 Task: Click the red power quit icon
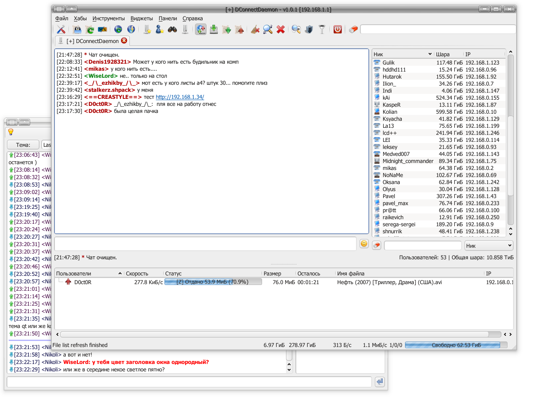click(x=338, y=29)
